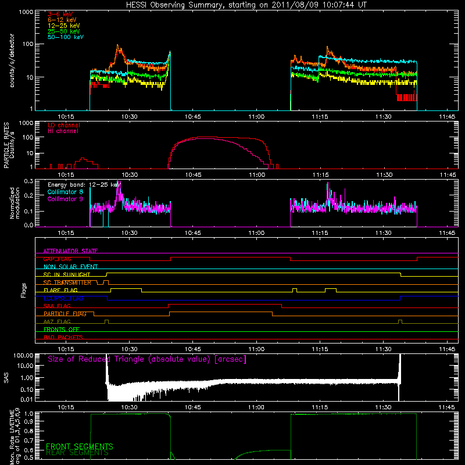Click the GAP_FLAG label
This screenshot has width=465, height=465.
[57, 259]
